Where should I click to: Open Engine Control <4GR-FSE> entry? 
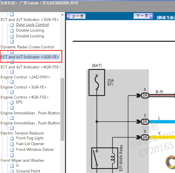25,97
